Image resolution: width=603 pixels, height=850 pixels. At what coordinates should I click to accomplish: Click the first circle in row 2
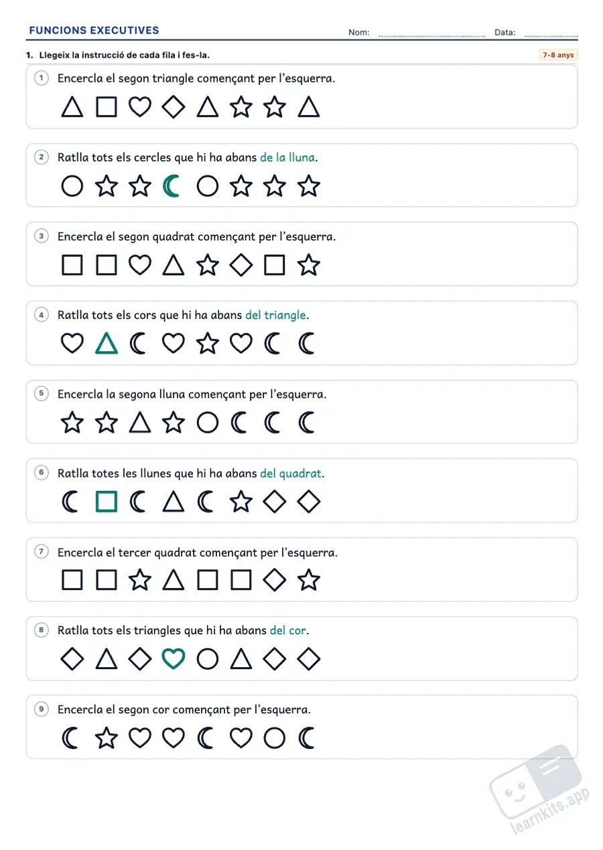click(72, 186)
